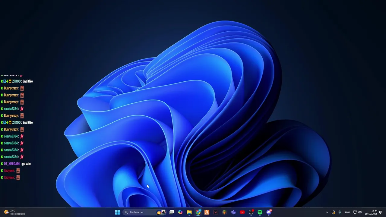The image size is (386, 217).
Task: Open the ENG language switcher
Action: 347,212
